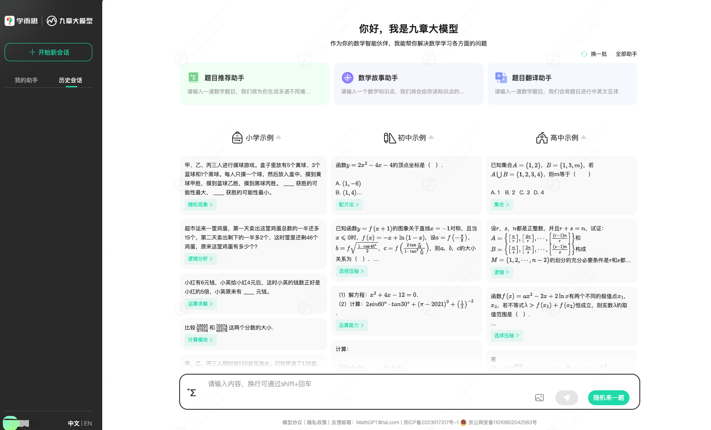Click the 开始新会话 button
Image resolution: width=711 pixels, height=430 pixels.
48,52
